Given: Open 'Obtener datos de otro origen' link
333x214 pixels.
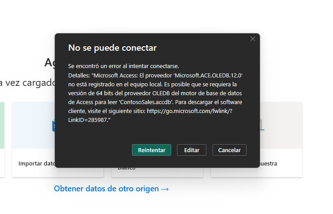Looking at the screenshot, I should 106,189.
